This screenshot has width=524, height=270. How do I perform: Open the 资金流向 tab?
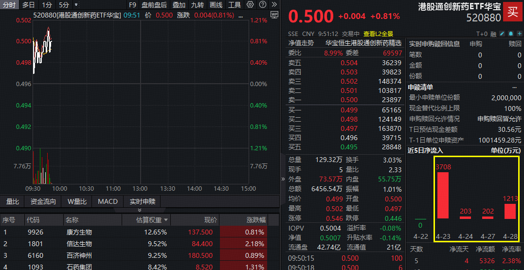point(43,201)
